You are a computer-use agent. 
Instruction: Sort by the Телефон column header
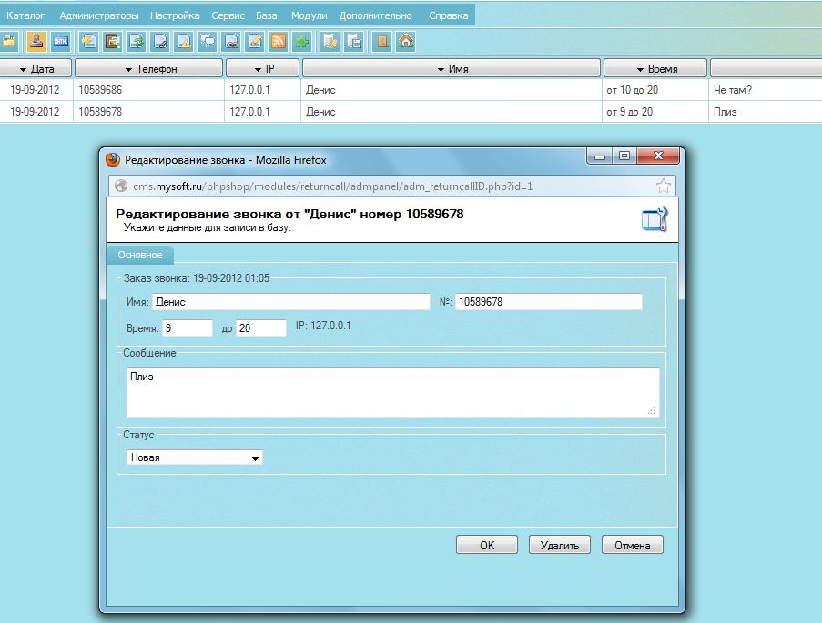pos(149,68)
